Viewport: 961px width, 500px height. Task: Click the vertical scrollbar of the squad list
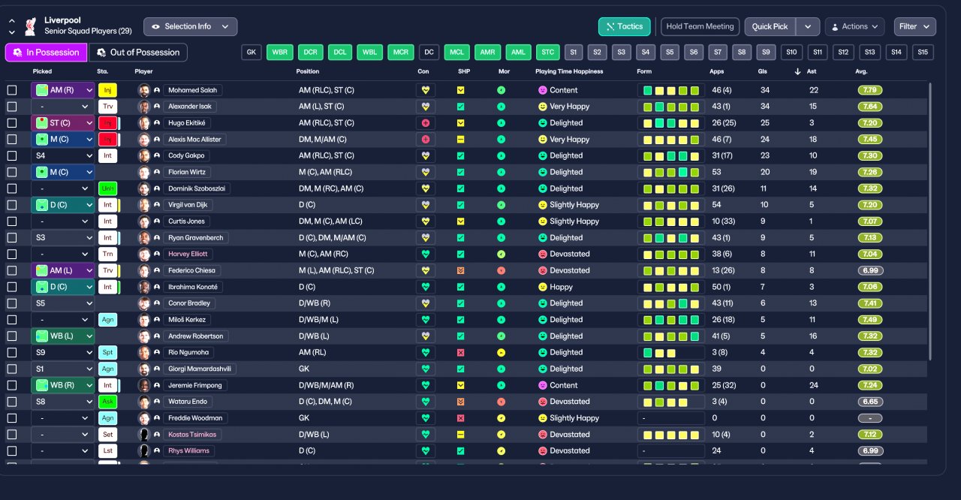(929, 221)
